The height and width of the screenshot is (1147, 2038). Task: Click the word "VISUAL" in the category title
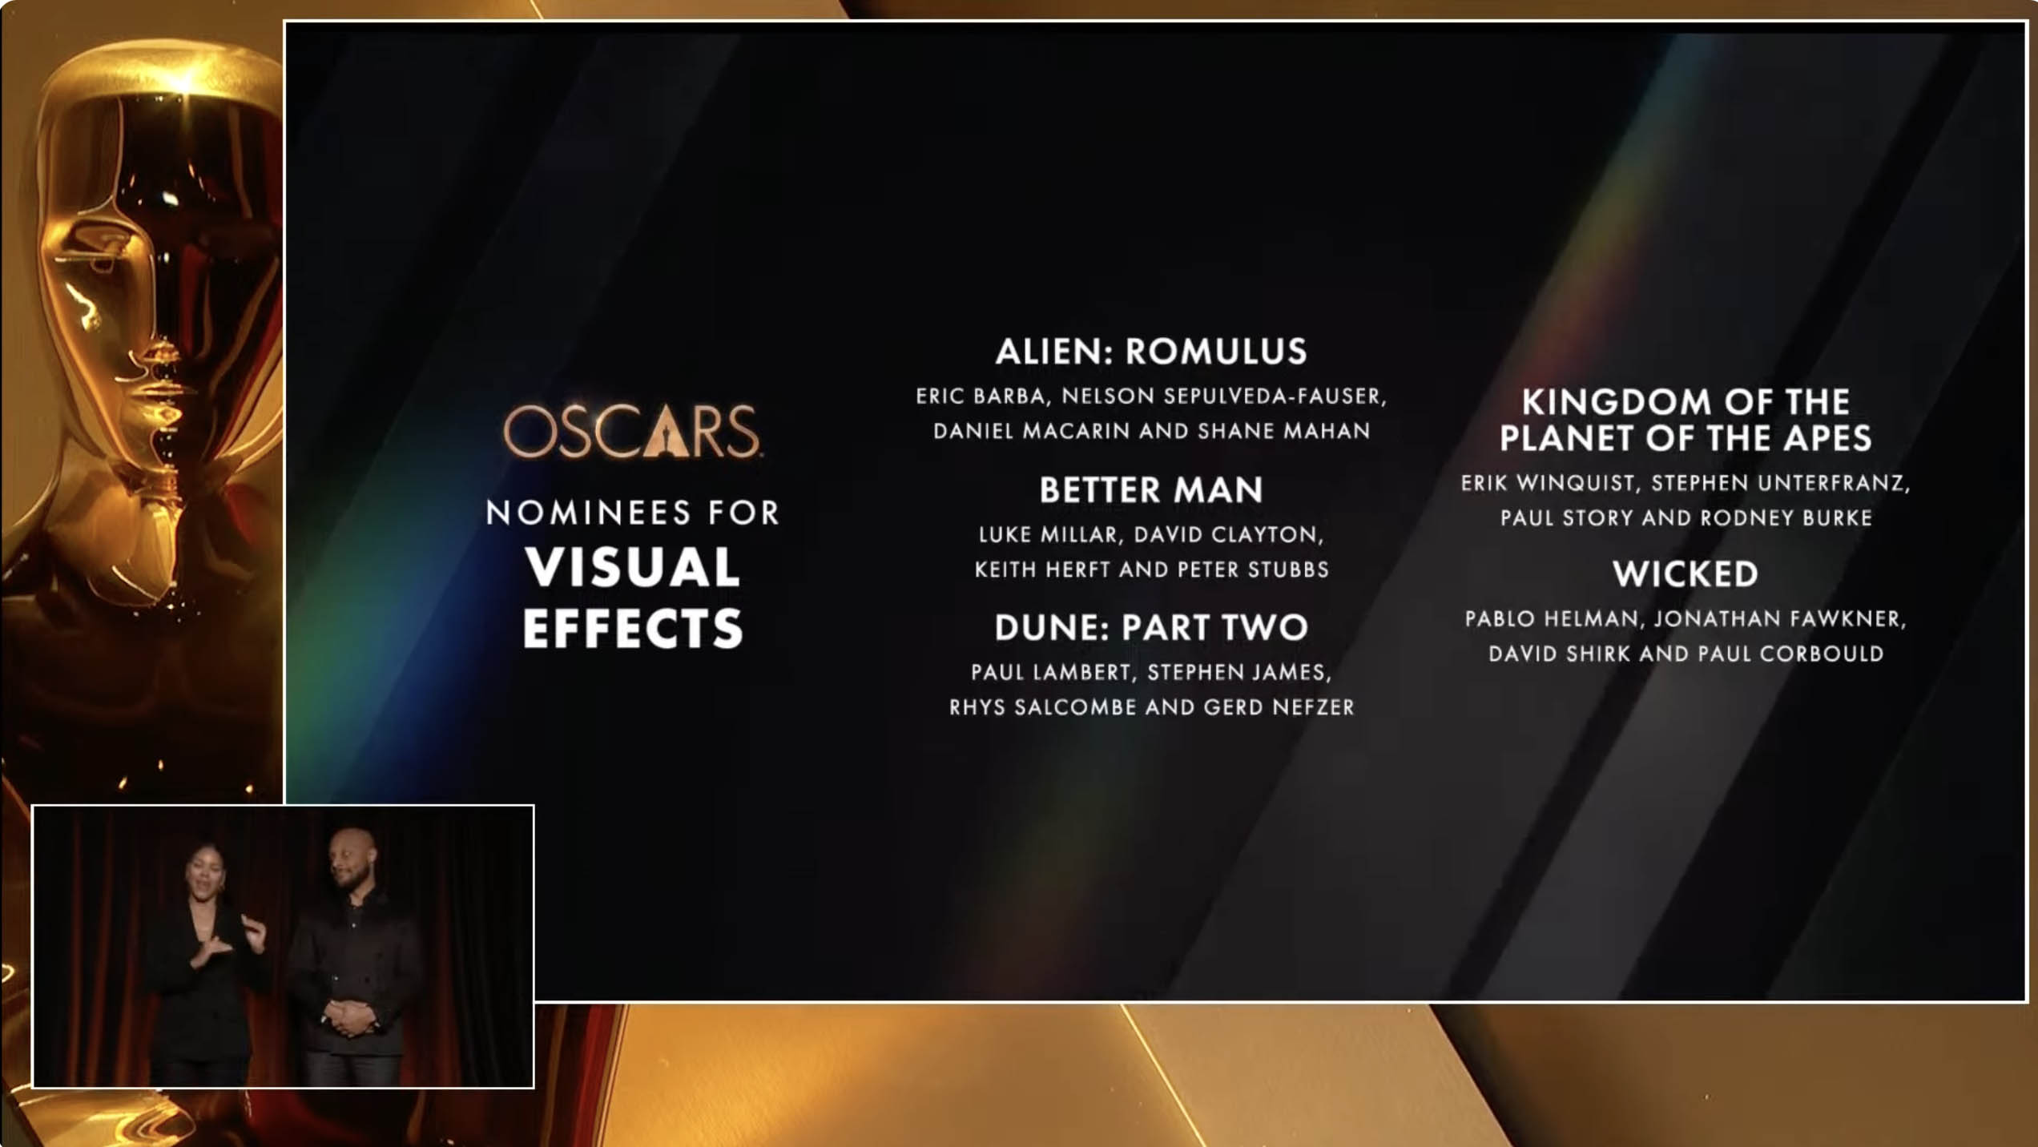point(632,567)
